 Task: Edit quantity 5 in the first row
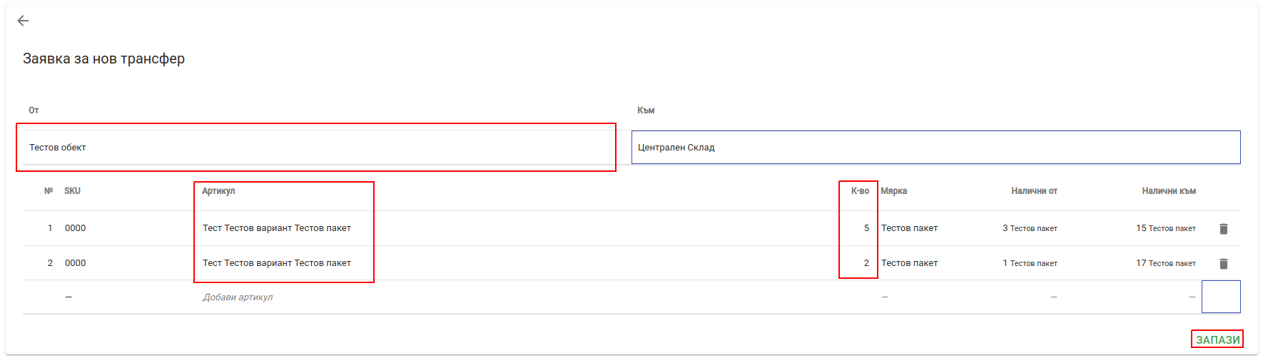coord(866,228)
